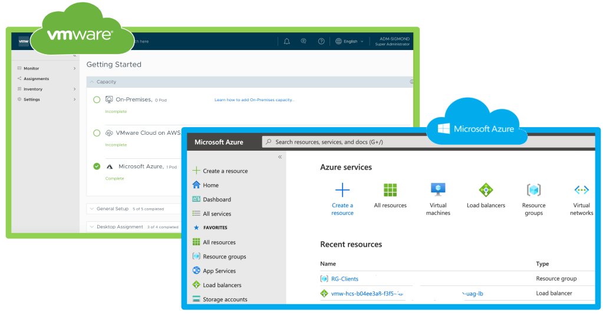Expand the General Setup section

tap(92, 209)
